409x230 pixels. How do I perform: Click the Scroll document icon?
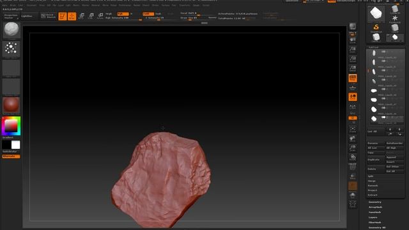(x=353, y=40)
